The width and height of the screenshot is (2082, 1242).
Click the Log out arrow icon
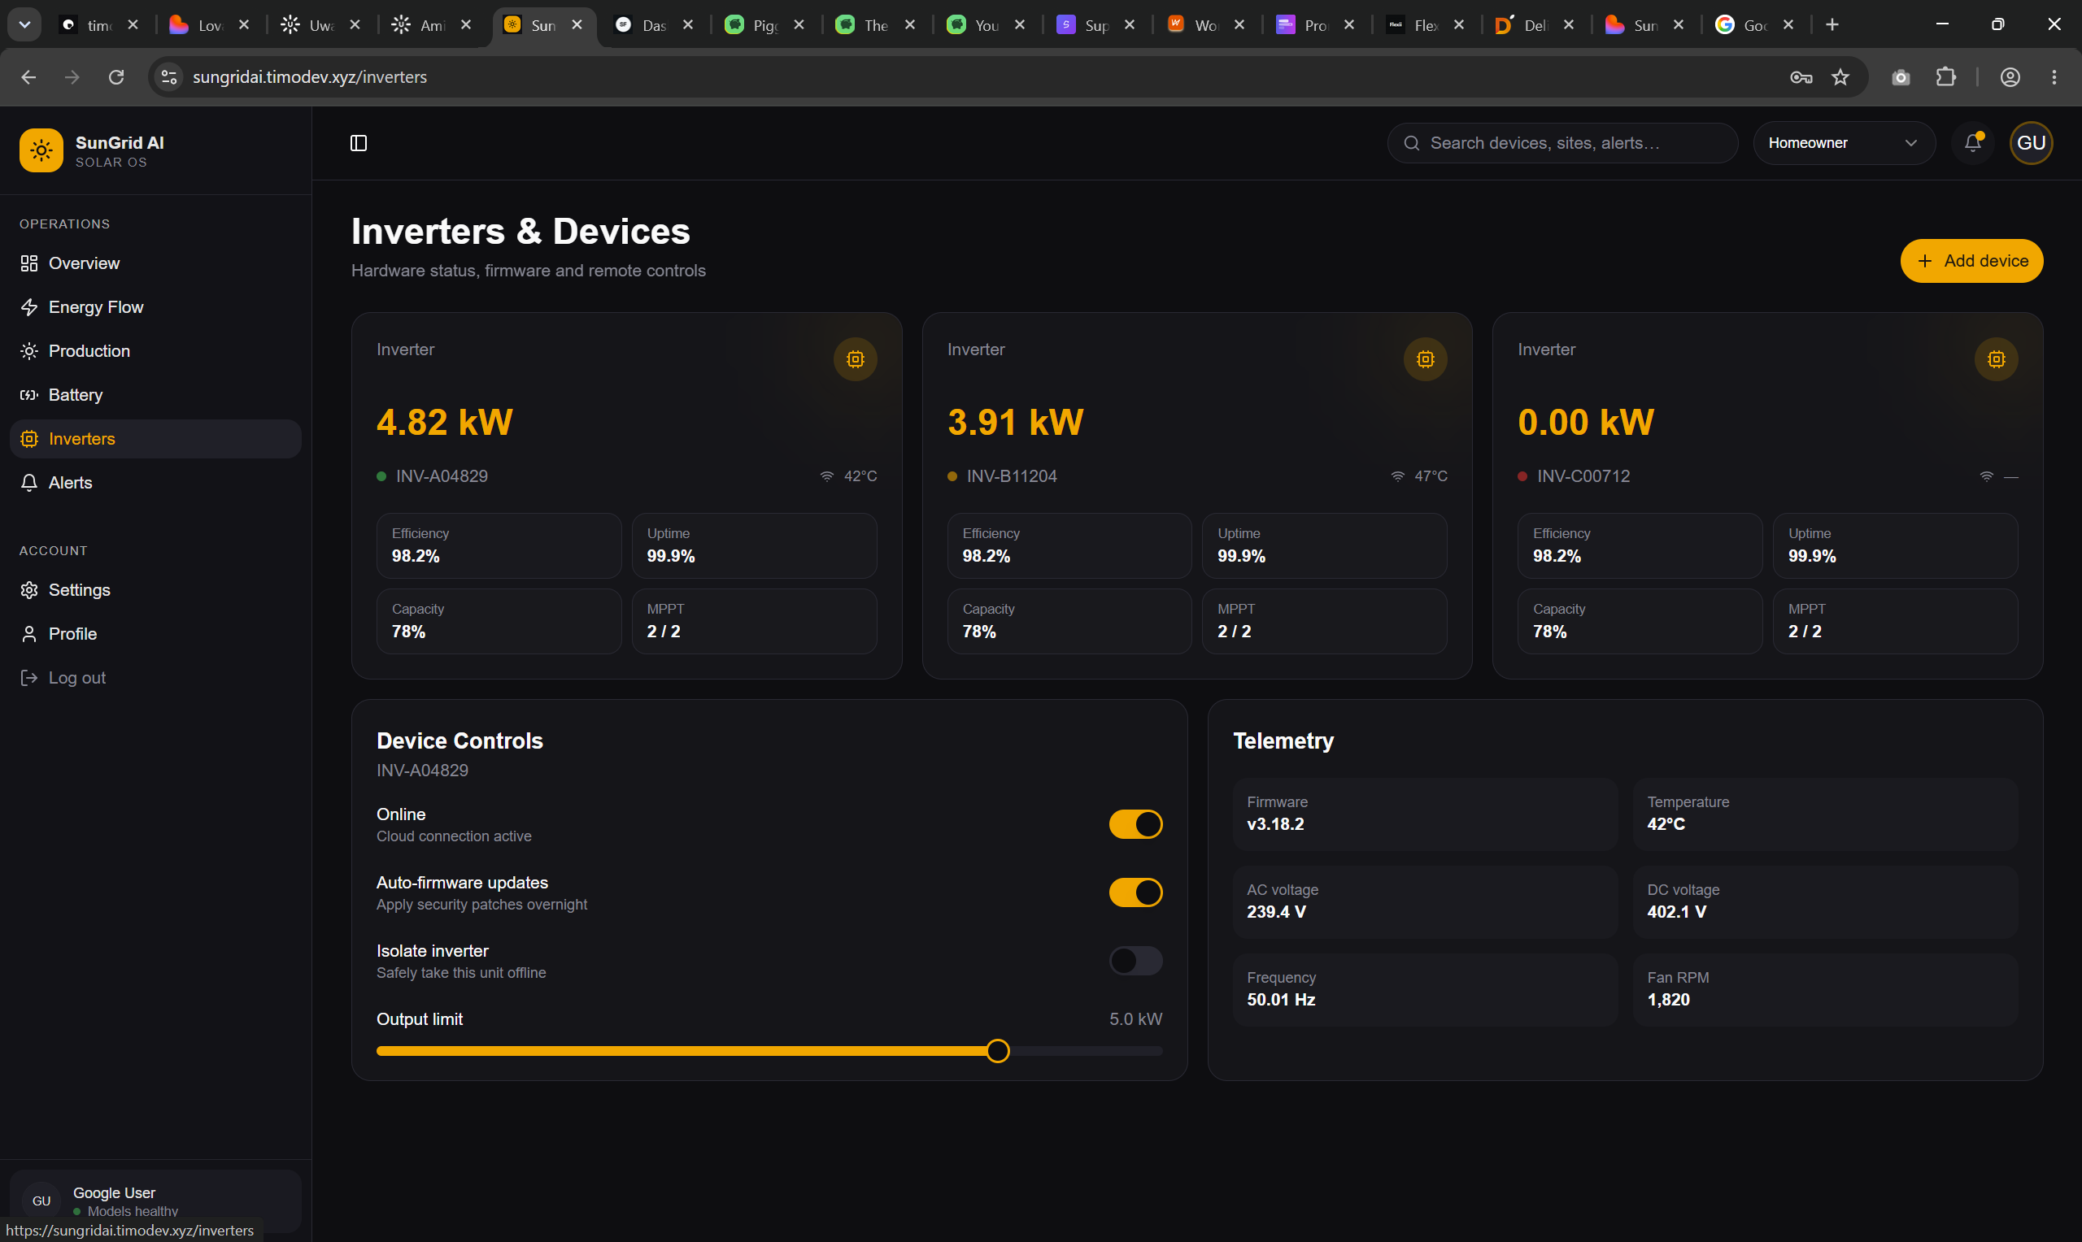pos(29,678)
